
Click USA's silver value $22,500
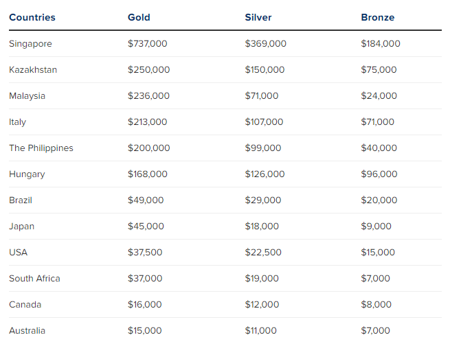[263, 253]
